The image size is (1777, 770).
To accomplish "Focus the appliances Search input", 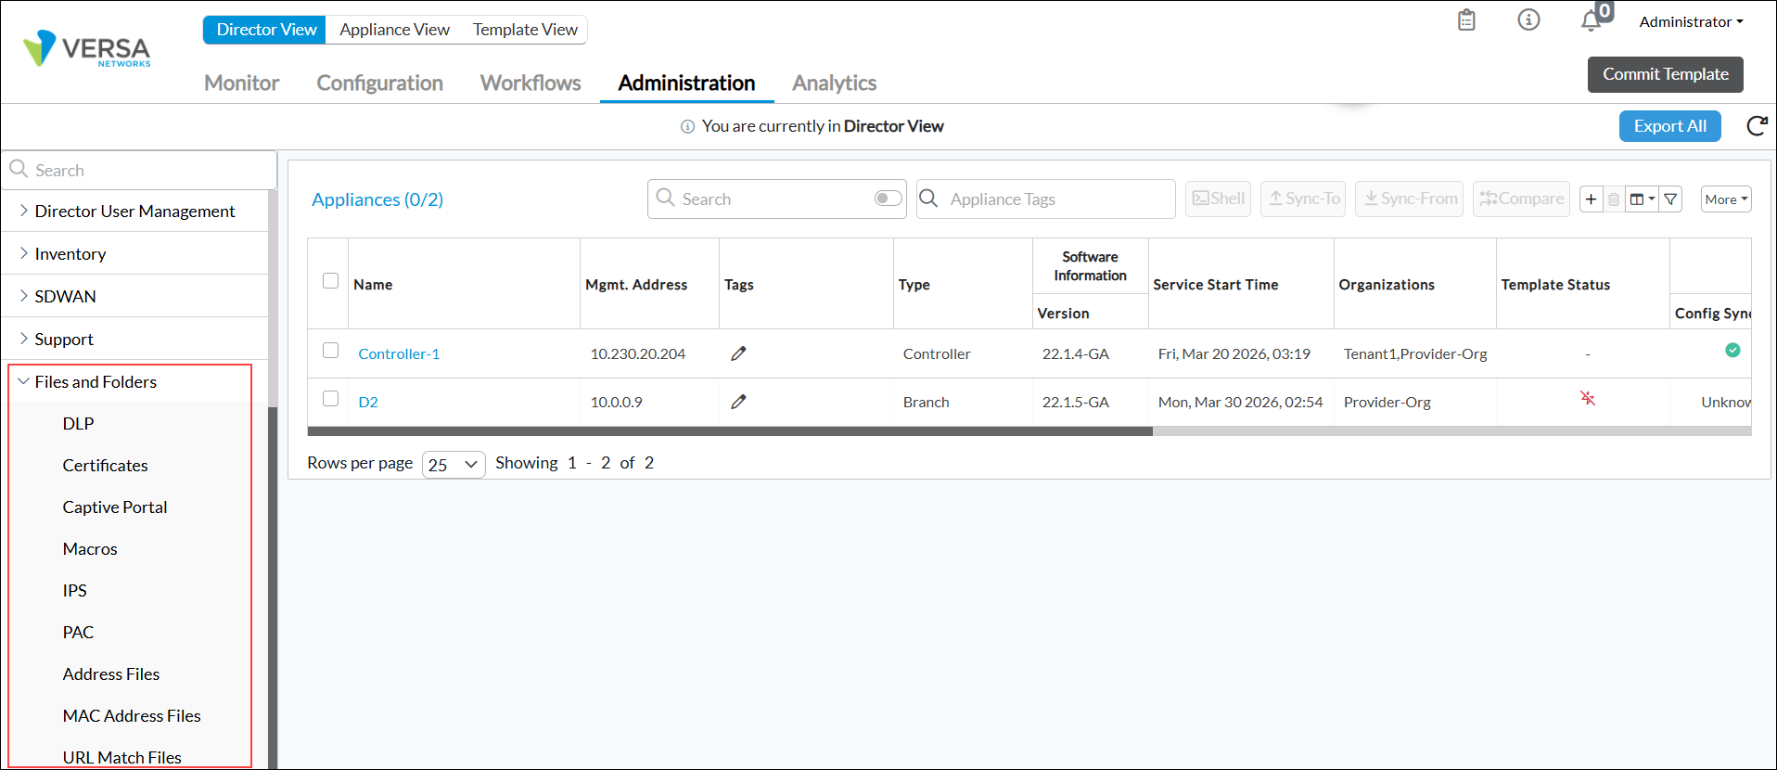I will tap(776, 199).
